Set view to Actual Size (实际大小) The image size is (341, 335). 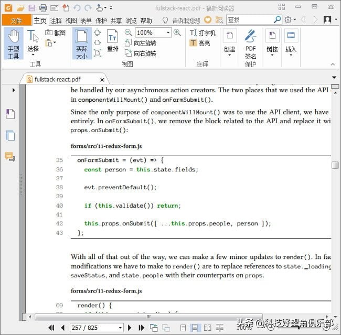pos(82,44)
